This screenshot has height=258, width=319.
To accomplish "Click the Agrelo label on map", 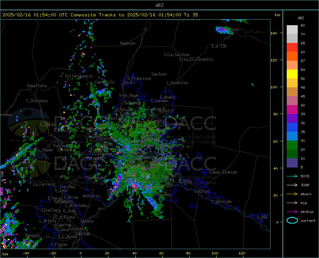I will point(95,165).
